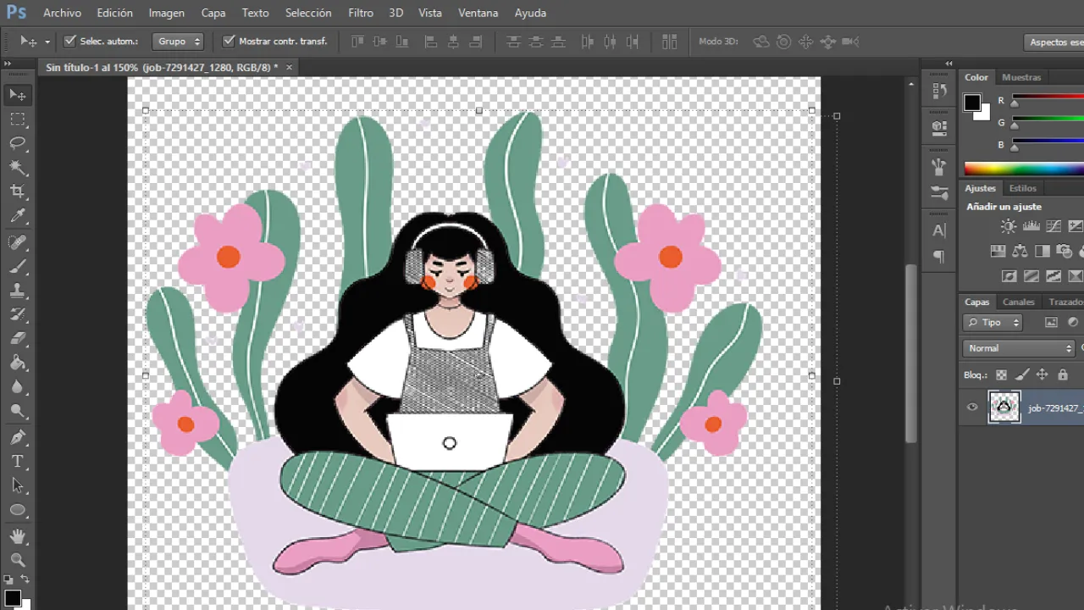Add a Brightness/Contrast adjustment
The height and width of the screenshot is (610, 1084).
tap(1008, 226)
